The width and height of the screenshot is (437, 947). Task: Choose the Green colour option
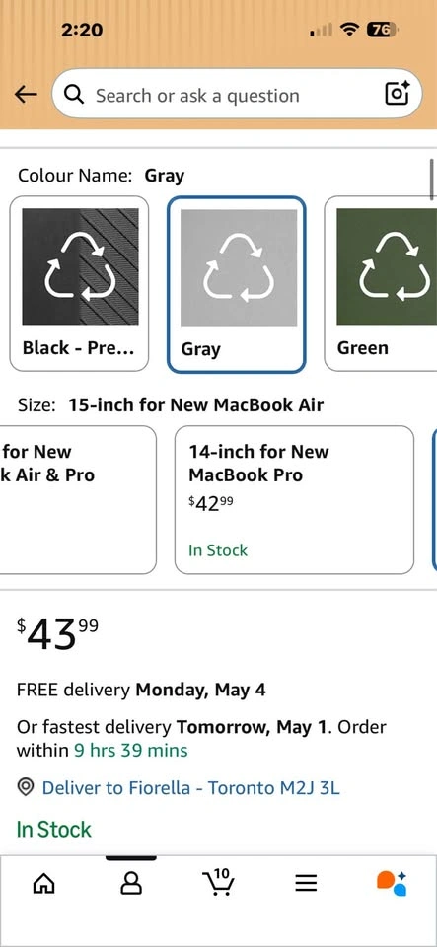(381, 283)
